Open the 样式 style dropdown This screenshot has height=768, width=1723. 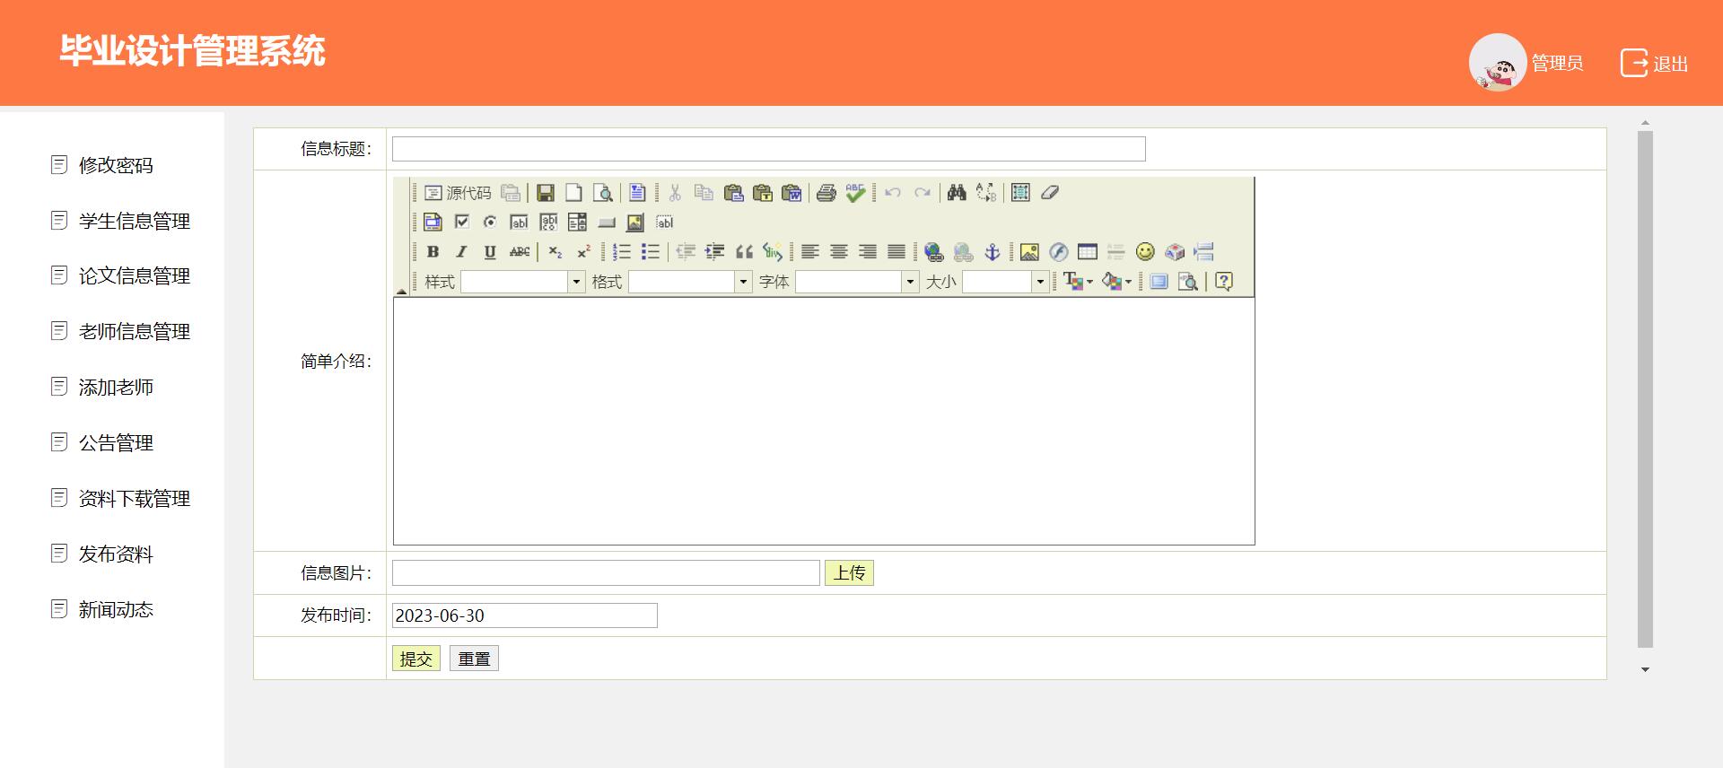[x=523, y=282]
